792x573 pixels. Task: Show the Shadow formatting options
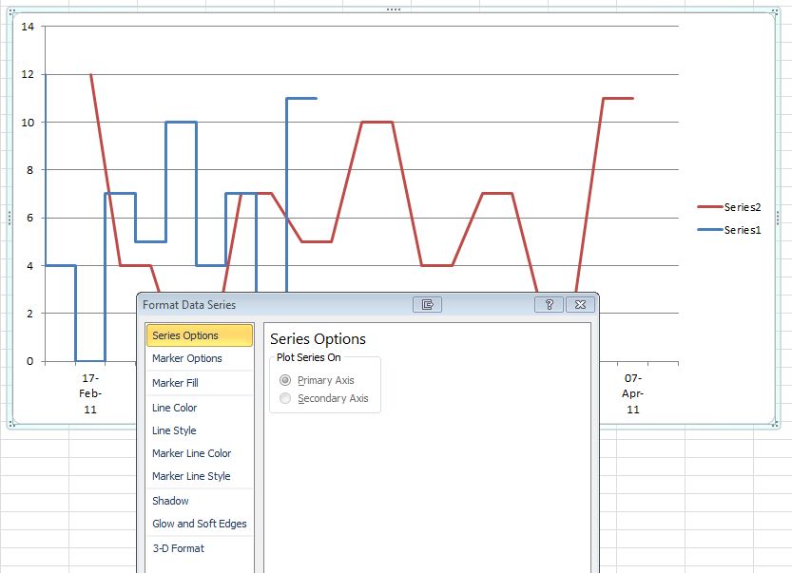(170, 501)
